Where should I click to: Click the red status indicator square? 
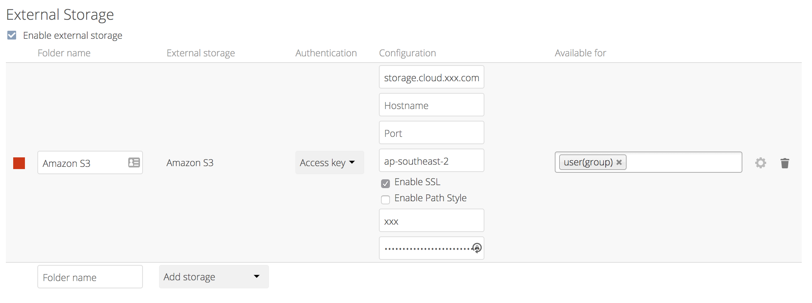[19, 163]
